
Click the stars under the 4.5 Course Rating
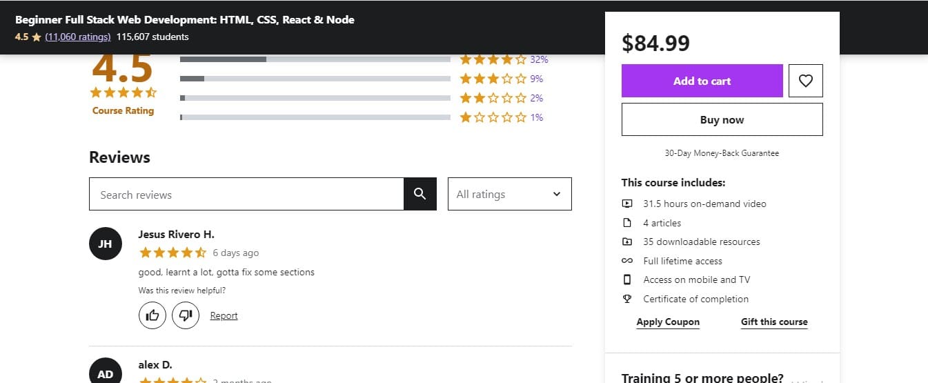tap(124, 92)
